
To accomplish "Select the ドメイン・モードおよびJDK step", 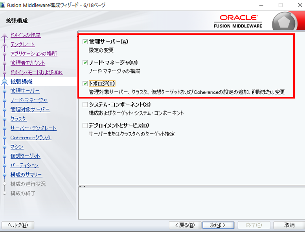I will [x=36, y=72].
